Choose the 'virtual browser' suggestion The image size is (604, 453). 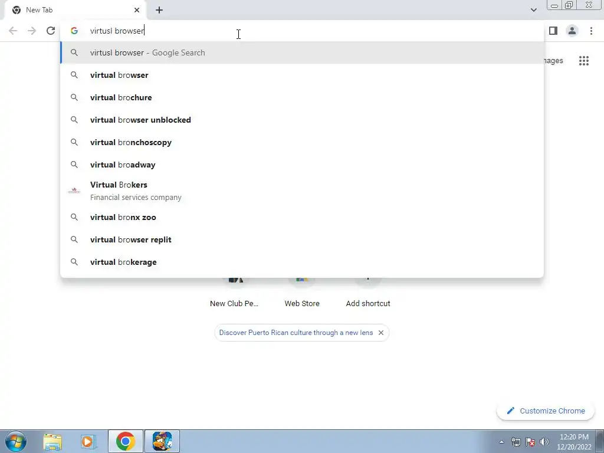(x=302, y=75)
